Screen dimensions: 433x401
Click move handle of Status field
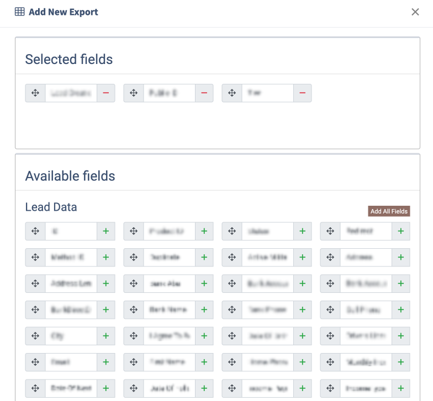click(x=232, y=231)
